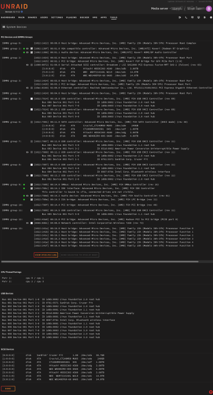Open the Docker menu
This screenshot has height=395, width=213.
point(84,17)
